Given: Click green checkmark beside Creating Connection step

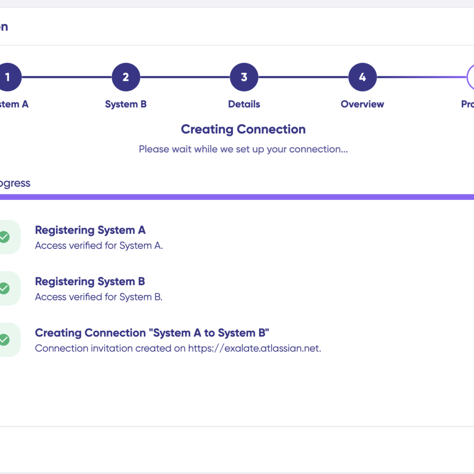Looking at the screenshot, I should click(x=4, y=340).
